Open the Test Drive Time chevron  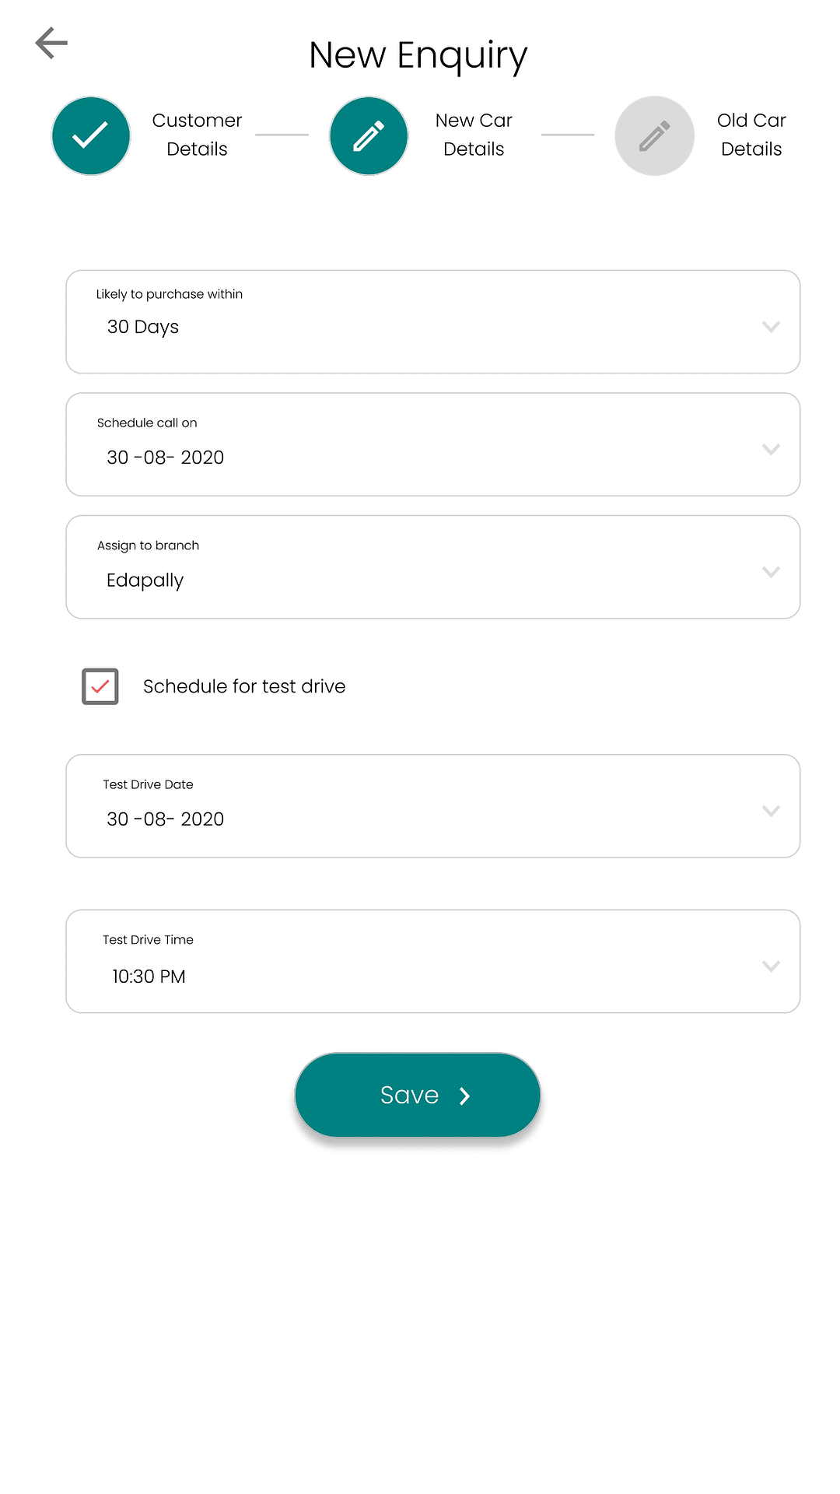771,966
